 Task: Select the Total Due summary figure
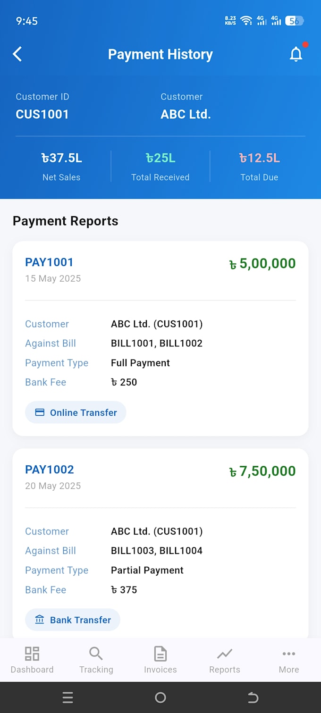click(x=259, y=158)
